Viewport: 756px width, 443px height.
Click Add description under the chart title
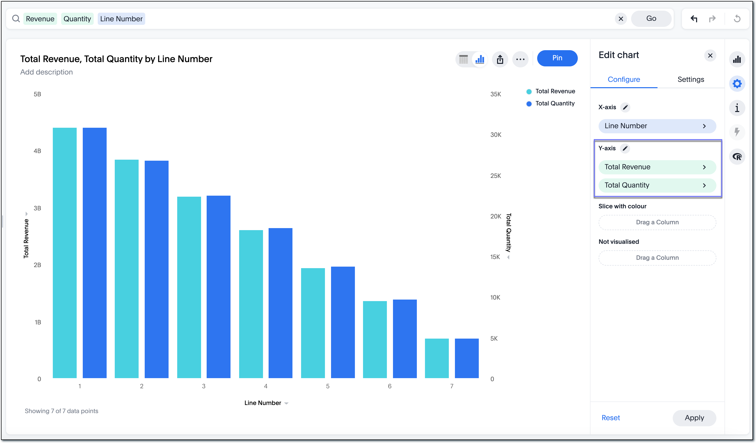click(x=46, y=72)
